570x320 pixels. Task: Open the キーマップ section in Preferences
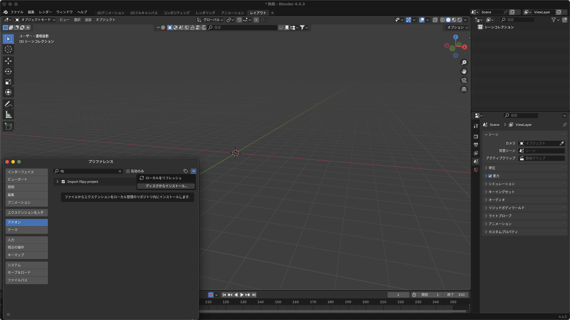pos(26,255)
